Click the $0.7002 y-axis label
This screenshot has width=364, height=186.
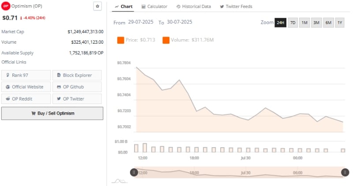coord(124,126)
